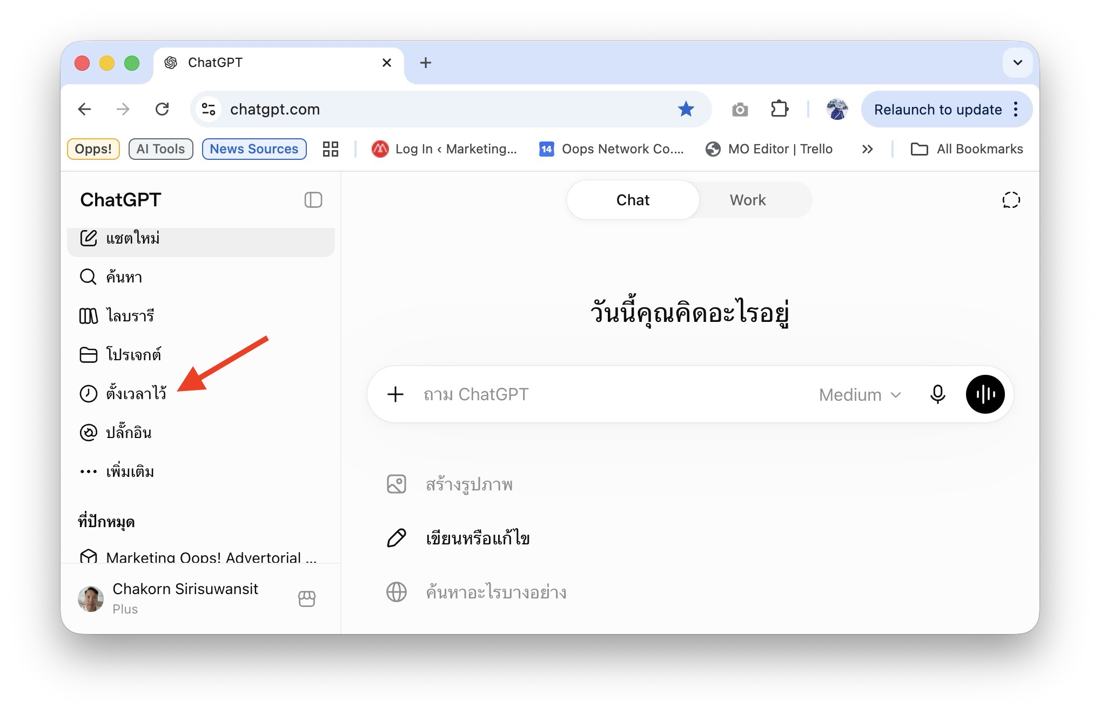Go forward with the browser forward arrow
This screenshot has width=1100, height=714.
point(123,109)
